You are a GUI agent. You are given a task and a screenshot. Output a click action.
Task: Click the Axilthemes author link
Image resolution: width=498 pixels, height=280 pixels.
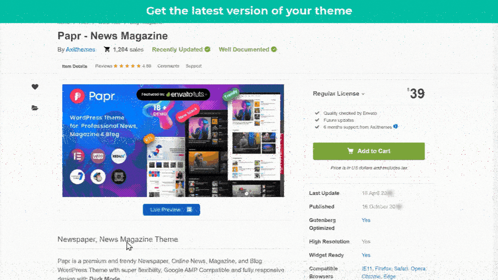(81, 49)
